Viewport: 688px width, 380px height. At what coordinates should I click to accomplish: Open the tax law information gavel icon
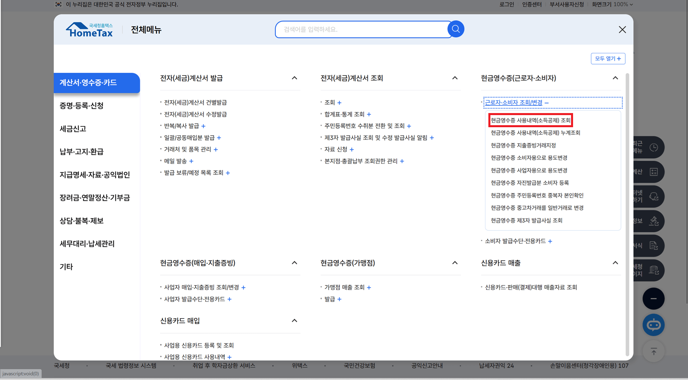click(x=654, y=221)
